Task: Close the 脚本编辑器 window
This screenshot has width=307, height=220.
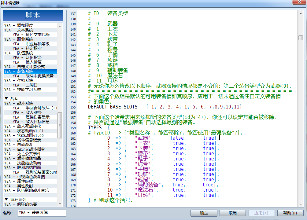Action: (299, 2)
